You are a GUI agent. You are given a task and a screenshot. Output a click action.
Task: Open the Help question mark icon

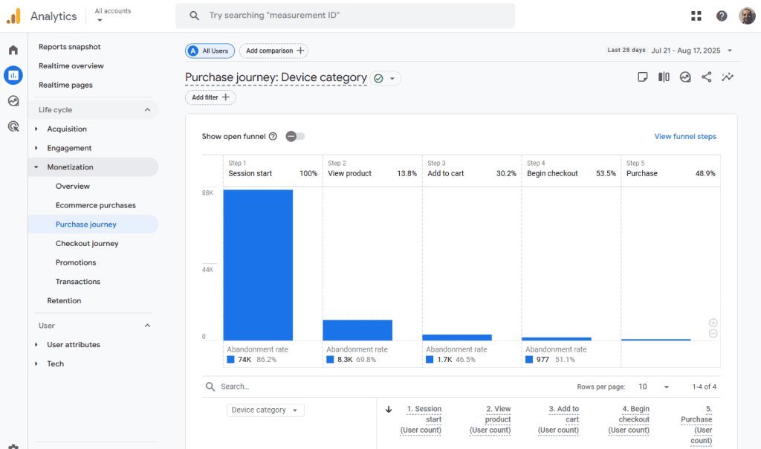point(722,16)
